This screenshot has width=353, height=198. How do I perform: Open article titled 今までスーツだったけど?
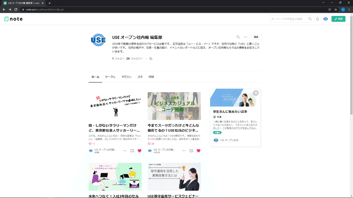coord(173,128)
